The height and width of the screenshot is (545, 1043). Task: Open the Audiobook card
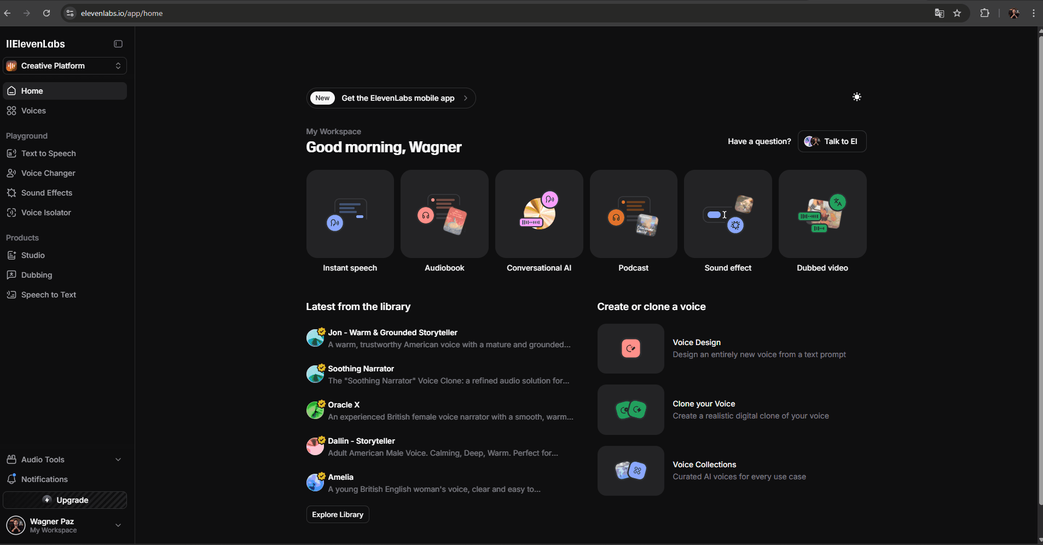coord(444,214)
